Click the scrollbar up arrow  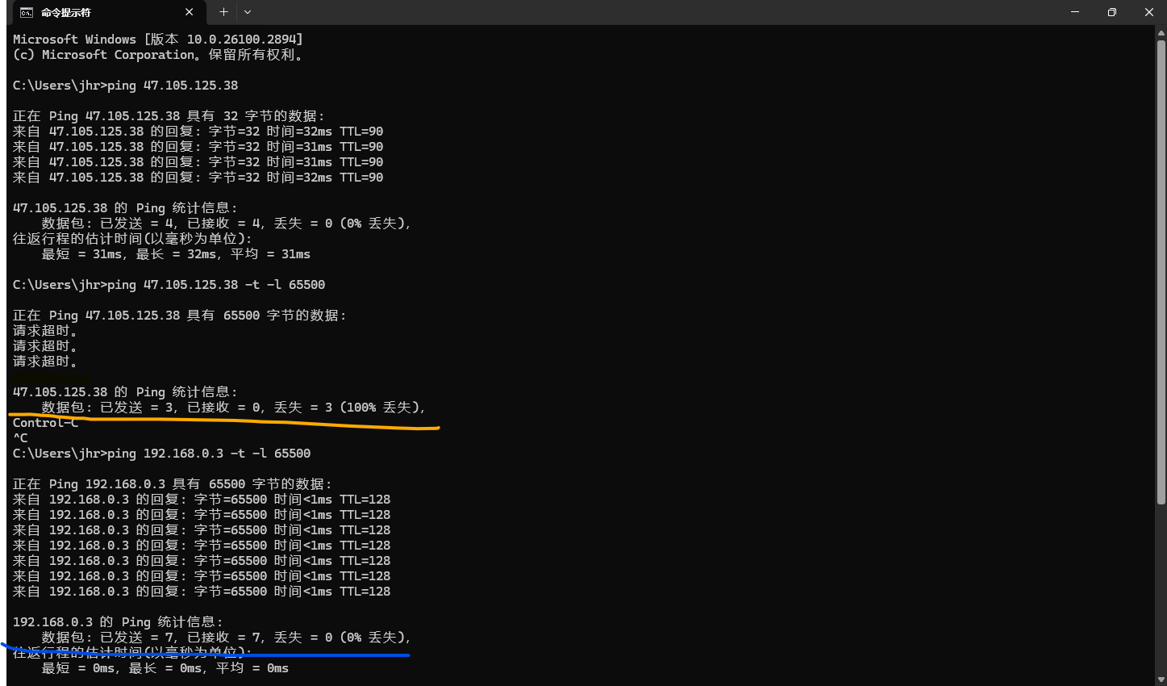[1161, 33]
